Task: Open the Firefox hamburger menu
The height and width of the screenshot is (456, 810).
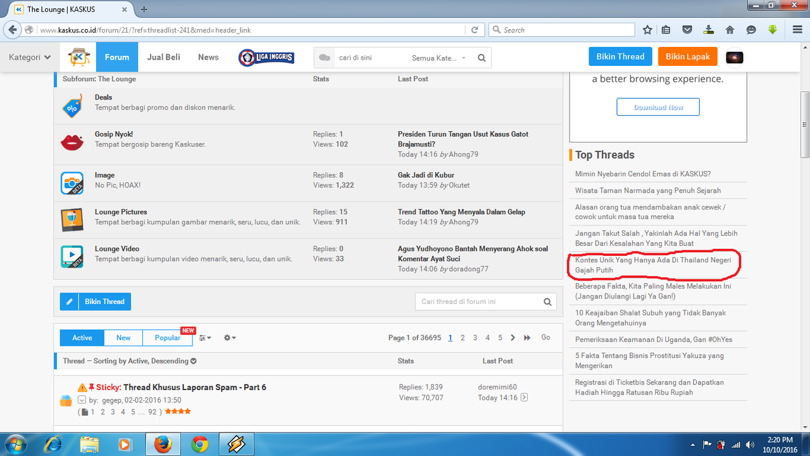Action: [x=797, y=30]
